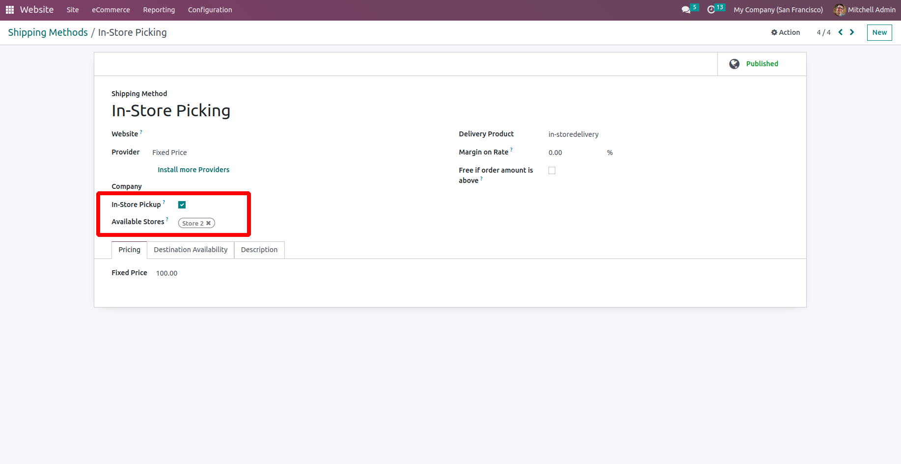Click the activities badge number 13
This screenshot has height=464, width=901.
click(x=720, y=7)
